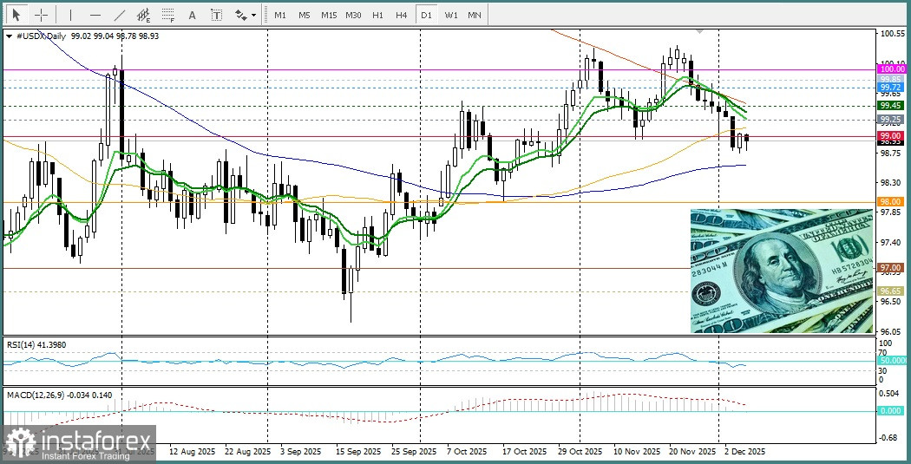Viewport: 911px width, 464px height.
Task: Choose the horizontal line drawing tool
Action: tap(95, 15)
